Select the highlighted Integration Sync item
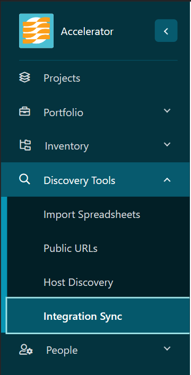This screenshot has width=191, height=375. (98, 316)
